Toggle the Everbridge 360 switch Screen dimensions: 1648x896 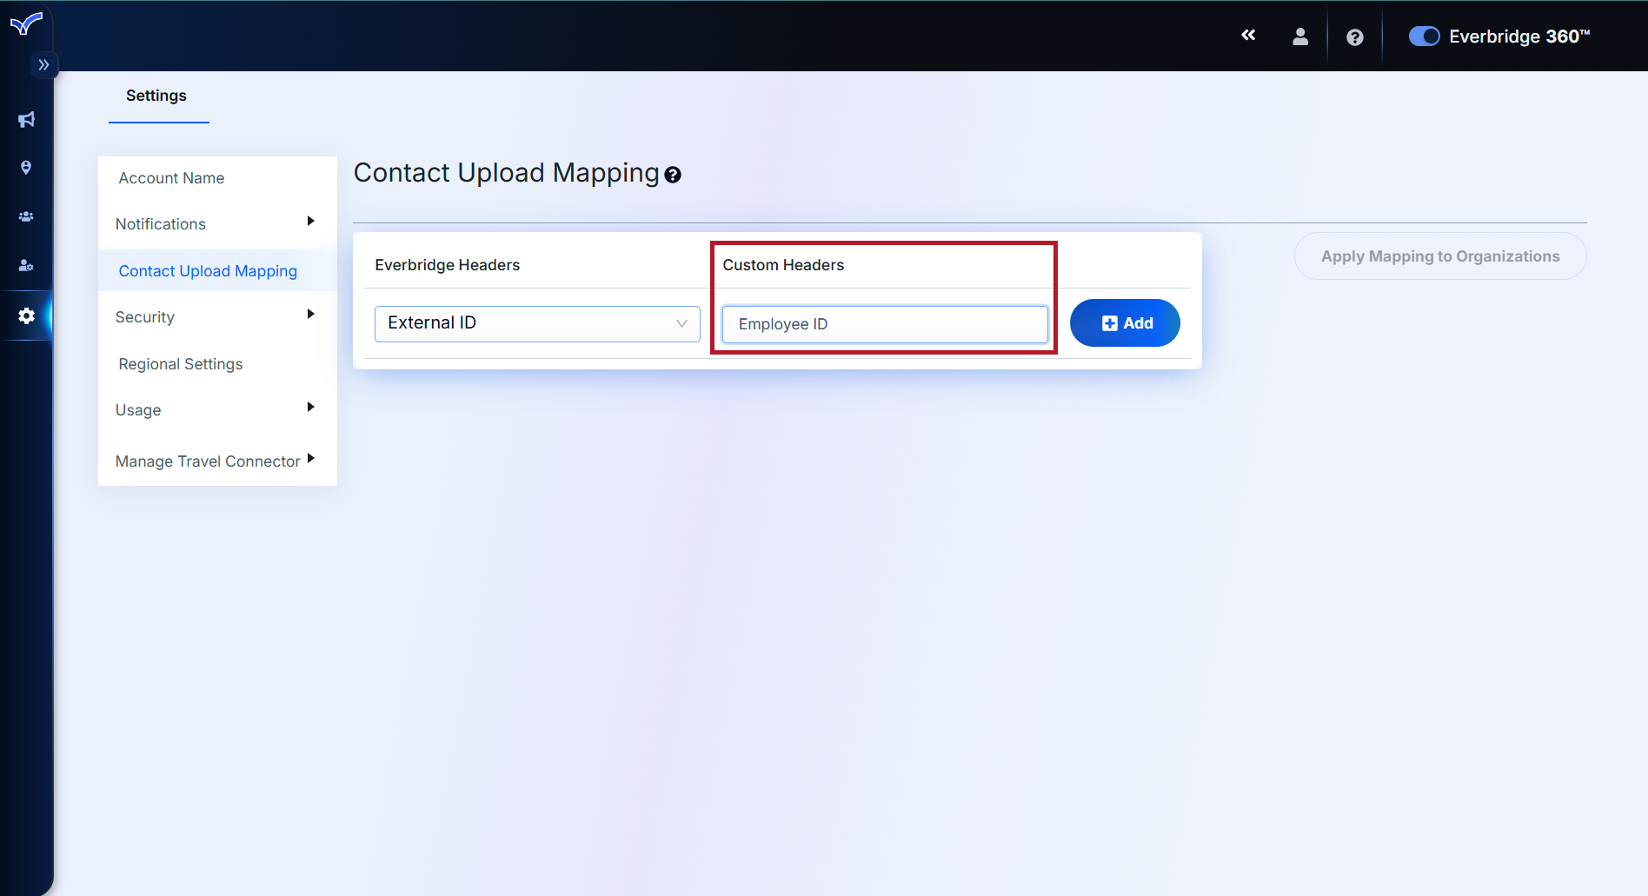coord(1424,37)
